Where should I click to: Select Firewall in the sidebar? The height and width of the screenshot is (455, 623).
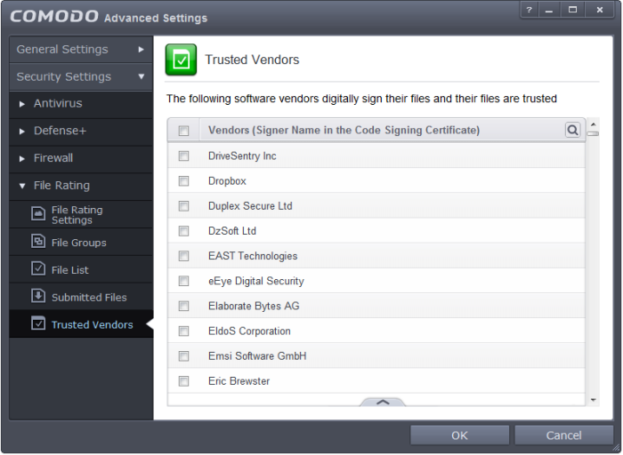pos(81,159)
